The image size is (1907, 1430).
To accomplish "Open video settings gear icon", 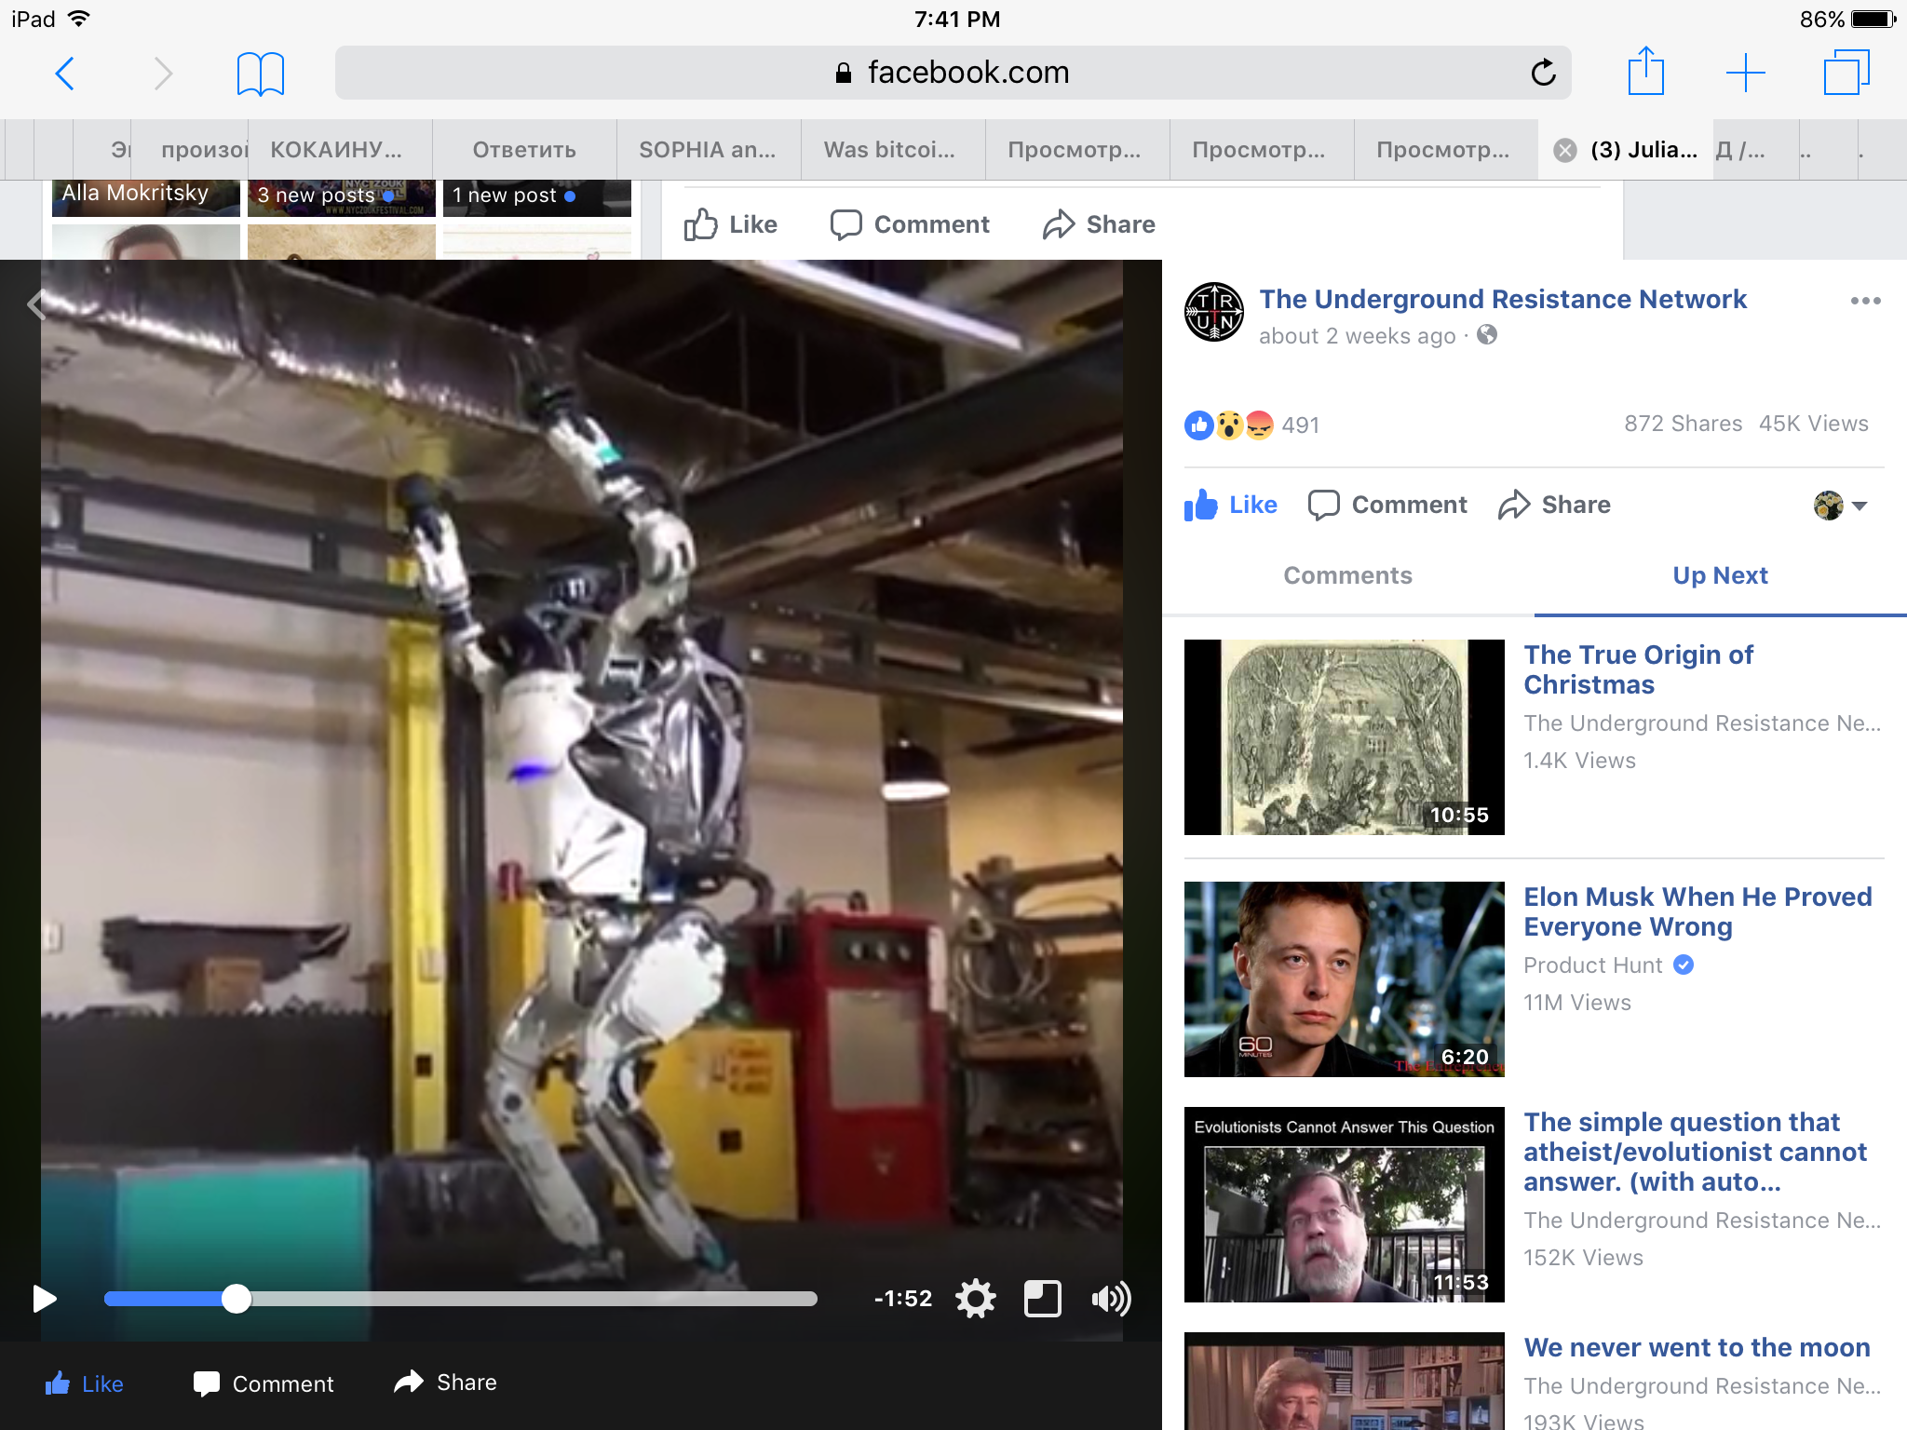I will pos(975,1298).
